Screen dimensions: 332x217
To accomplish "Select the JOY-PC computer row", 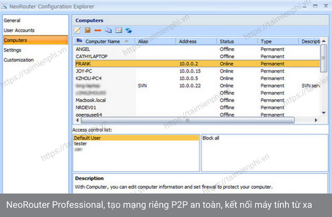I will 86,70.
